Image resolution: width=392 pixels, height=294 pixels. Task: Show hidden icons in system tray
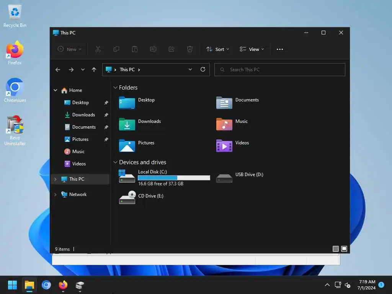(x=327, y=285)
